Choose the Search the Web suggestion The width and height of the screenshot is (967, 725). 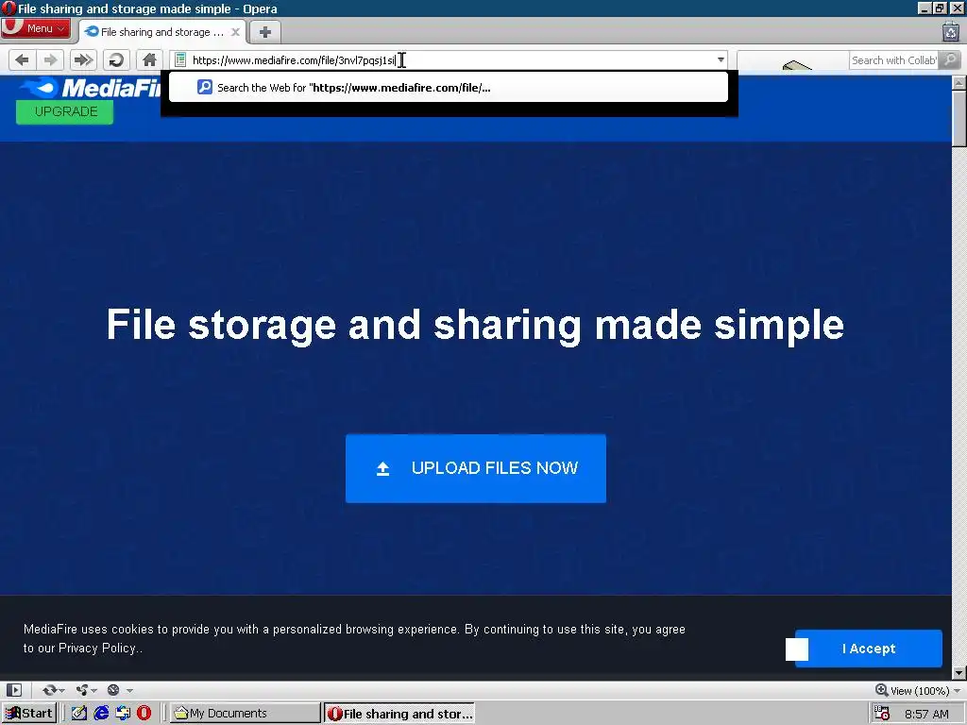point(449,88)
